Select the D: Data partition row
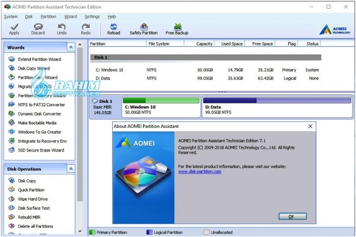The width and height of the screenshot is (356, 237). 206,78
